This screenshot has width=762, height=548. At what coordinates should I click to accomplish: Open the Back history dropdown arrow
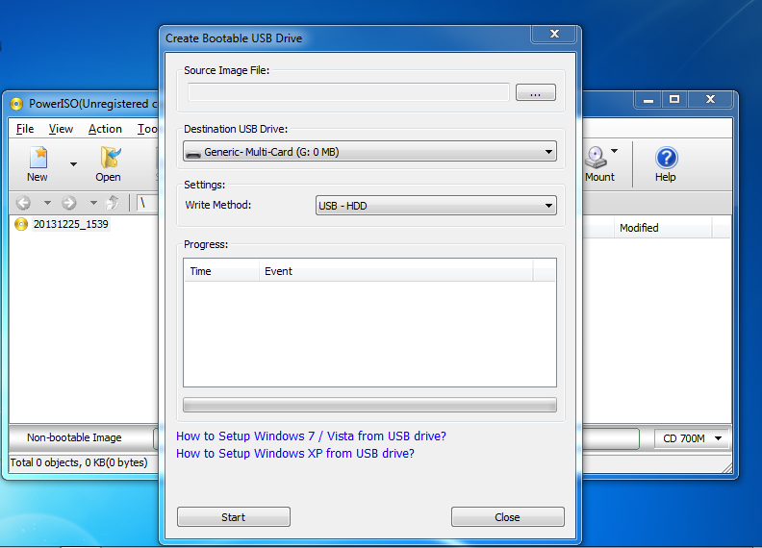pos(47,202)
